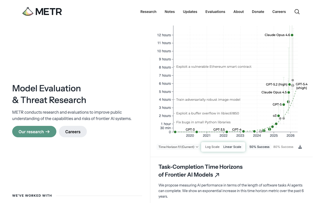Click 'Exploit a vulnerable Ethereum smart contract' label
The width and height of the screenshot is (325, 203).
coord(214,67)
